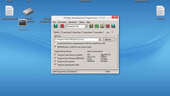Click the Erase PIC red X icon
Image resolution: width=170 pixels, height=96 pixels.
point(108,26)
